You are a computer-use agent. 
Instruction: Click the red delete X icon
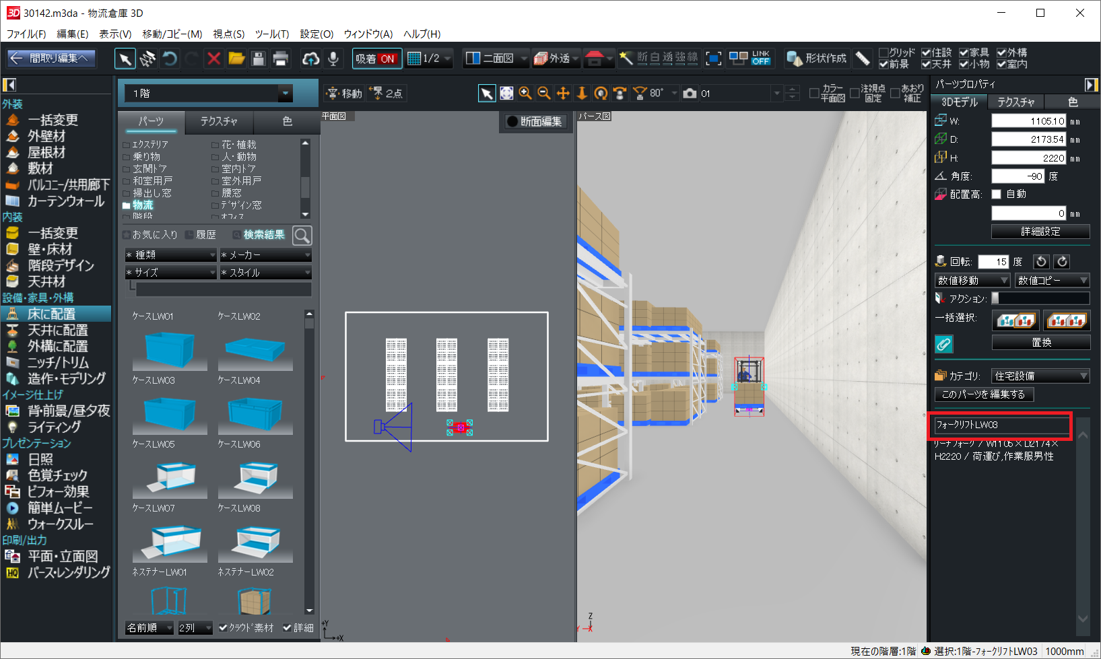tap(214, 59)
